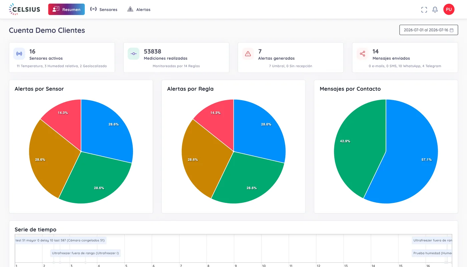Click "Monitoreadas por 14 Reglas" text
Viewport: 467px width, 267px height.
point(176,66)
